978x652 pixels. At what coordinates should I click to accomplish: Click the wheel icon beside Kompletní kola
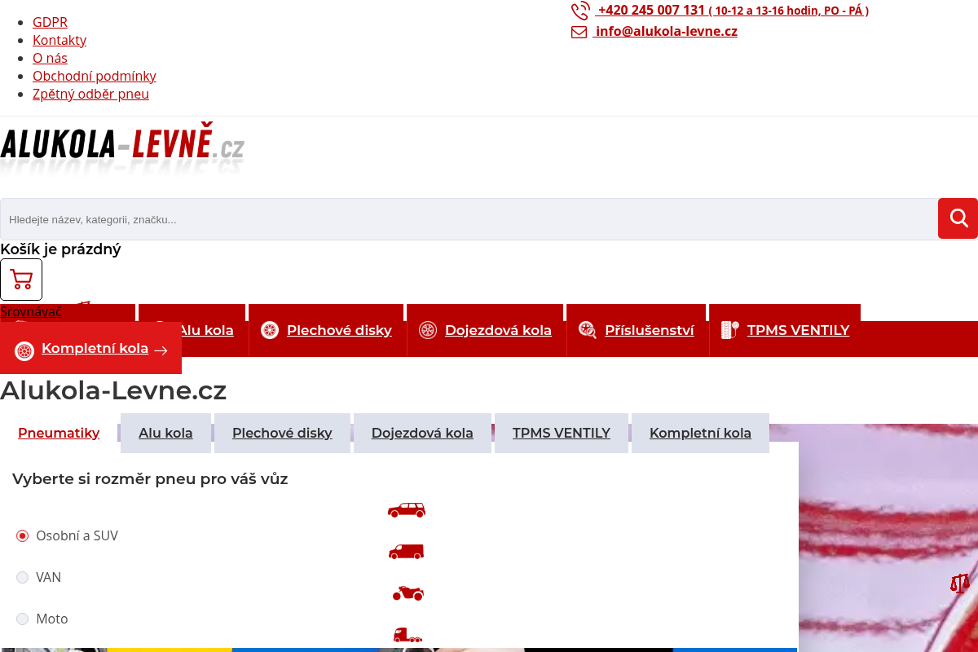pos(24,351)
